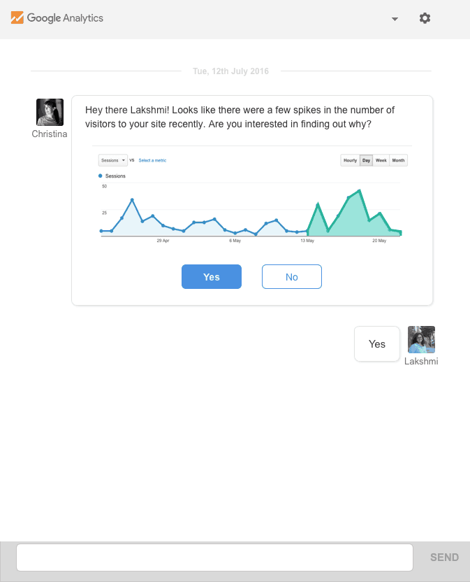The width and height of the screenshot is (470, 582).
Task: Click Lakshmi's profile picture
Action: [x=421, y=338]
